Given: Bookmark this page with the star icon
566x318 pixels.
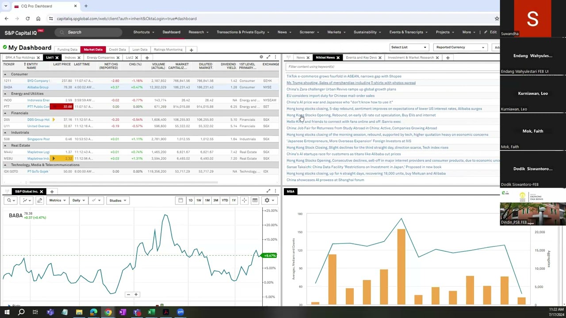Looking at the screenshot, I should [x=497, y=19].
